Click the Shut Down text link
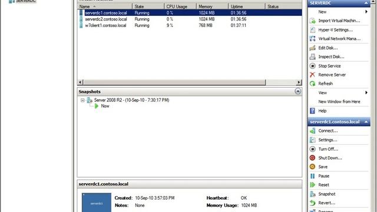Image resolution: width=377 pixels, height=212 pixels. pyautogui.click(x=330, y=158)
